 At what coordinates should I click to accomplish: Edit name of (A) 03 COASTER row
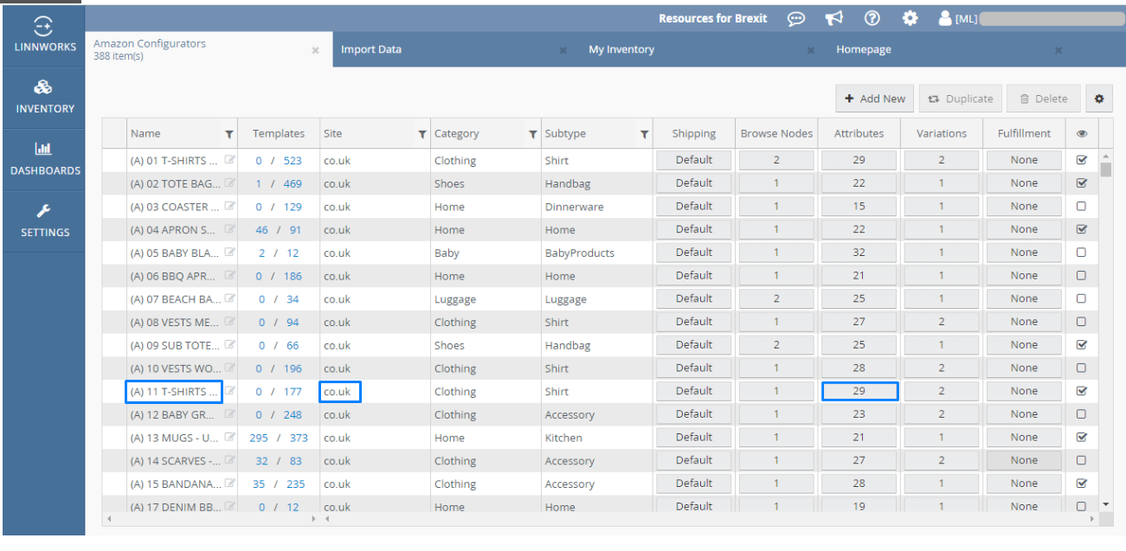(x=229, y=207)
